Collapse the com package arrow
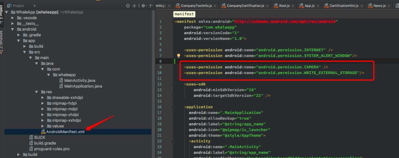399x158 pixels. (x=42, y=69)
